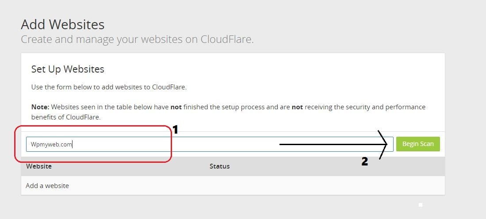Click the word CloudFlare in the subtitle

pyautogui.click(x=227, y=39)
